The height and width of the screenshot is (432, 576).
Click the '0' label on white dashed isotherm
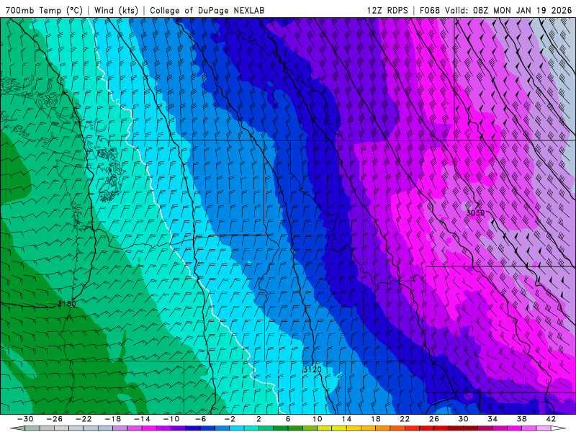pyautogui.click(x=117, y=101)
